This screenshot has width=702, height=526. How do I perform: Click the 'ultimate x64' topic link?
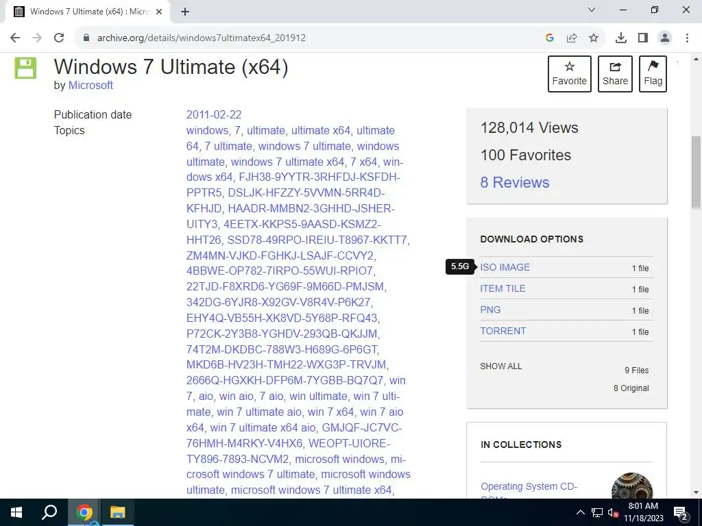click(321, 131)
